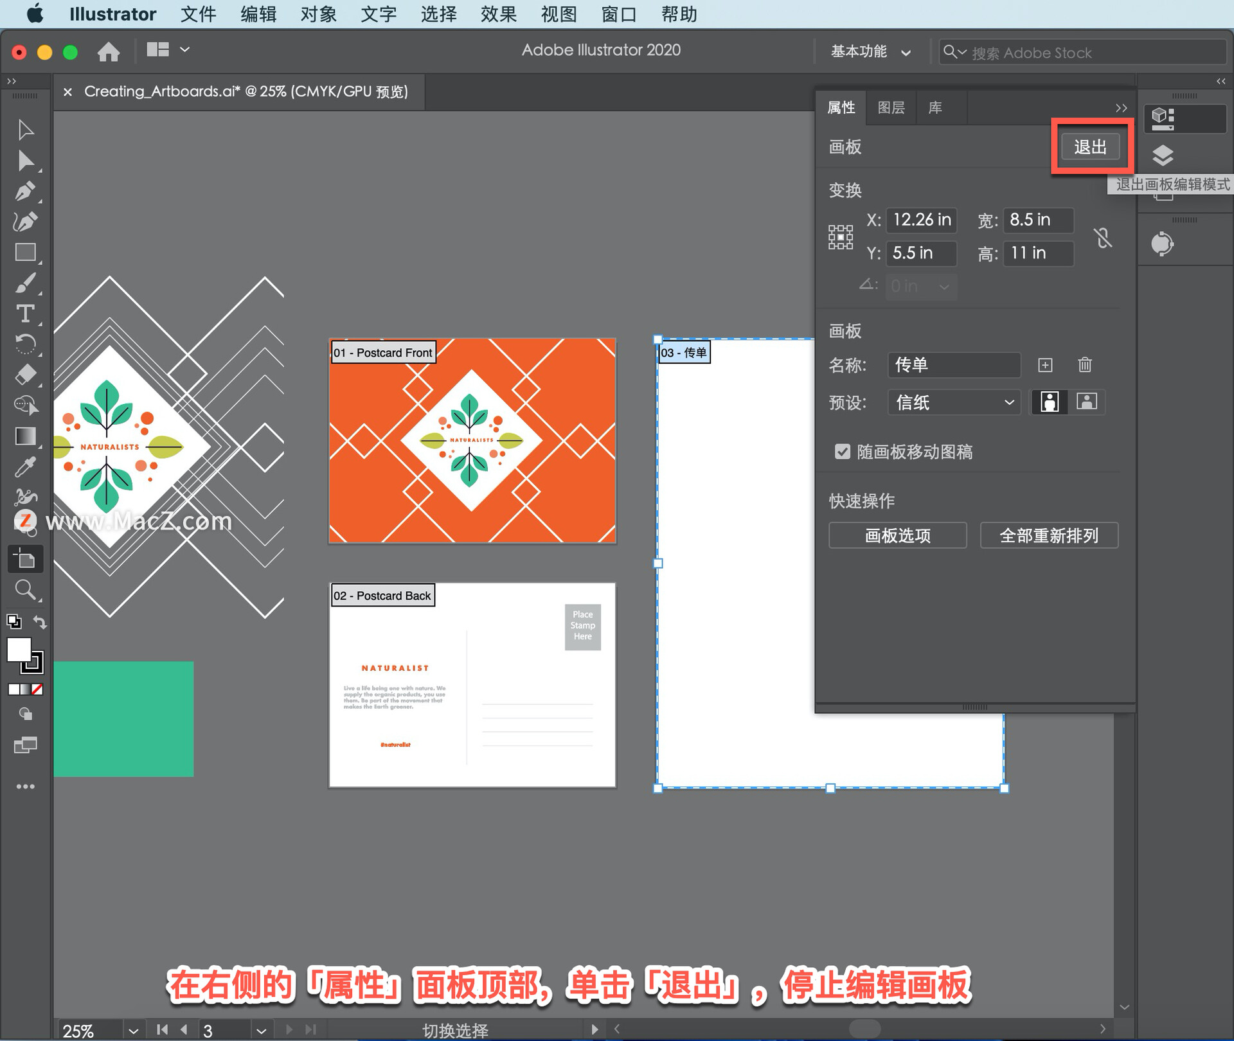This screenshot has height=1041, width=1234.
Task: Open artboard navigation dropdown
Action: (x=261, y=1031)
